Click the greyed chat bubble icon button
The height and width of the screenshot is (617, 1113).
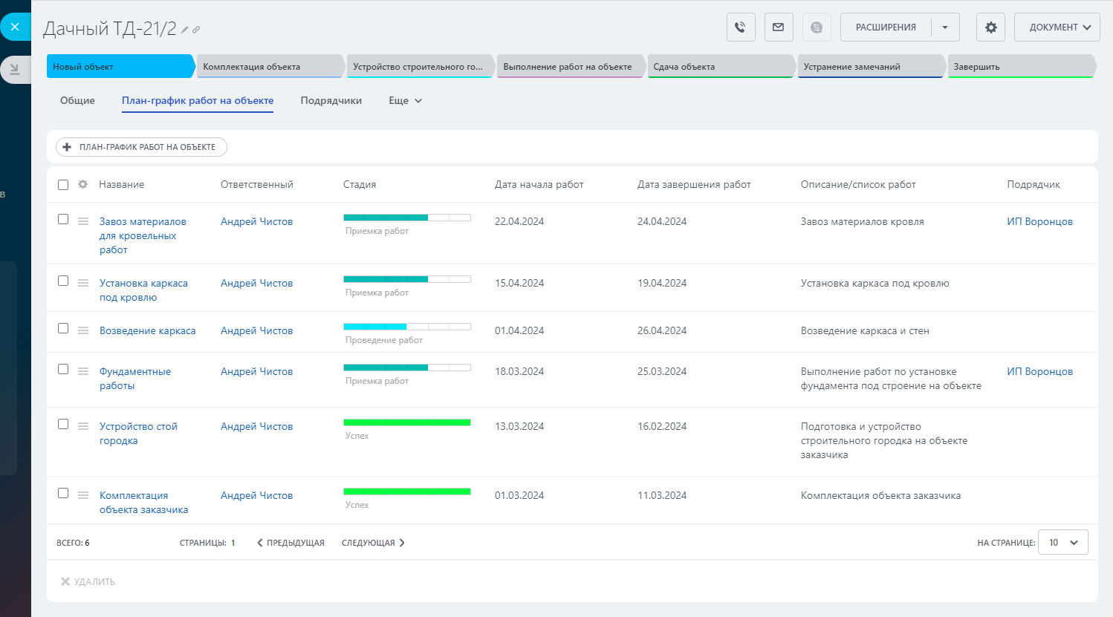816,27
